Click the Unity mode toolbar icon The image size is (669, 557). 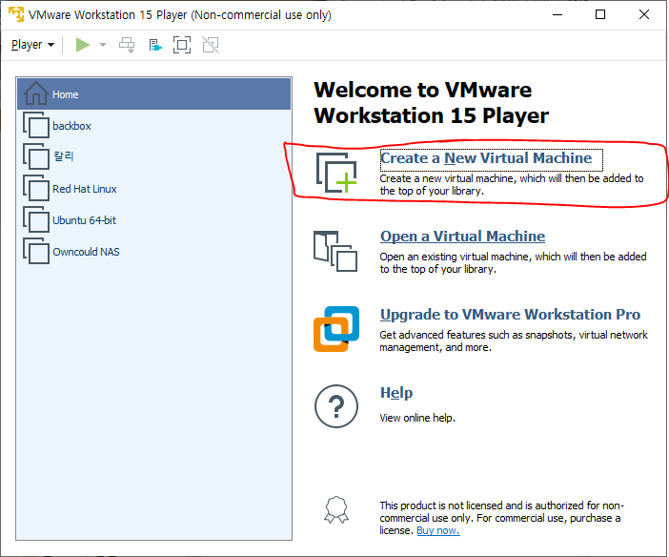(x=211, y=45)
